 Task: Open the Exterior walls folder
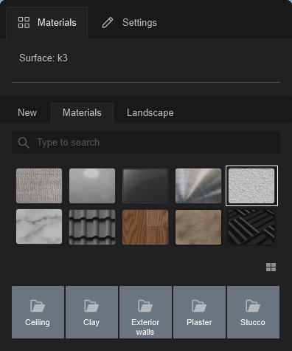(145, 312)
